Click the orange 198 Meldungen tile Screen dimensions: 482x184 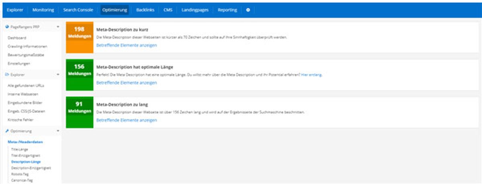[x=80, y=37]
